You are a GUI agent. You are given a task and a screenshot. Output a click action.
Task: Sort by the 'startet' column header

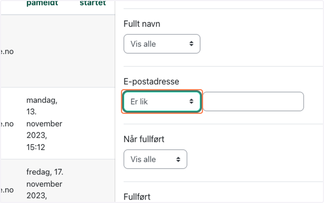(93, 3)
